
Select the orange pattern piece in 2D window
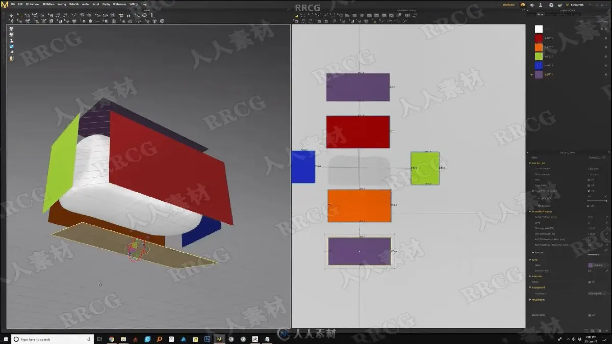(x=360, y=206)
